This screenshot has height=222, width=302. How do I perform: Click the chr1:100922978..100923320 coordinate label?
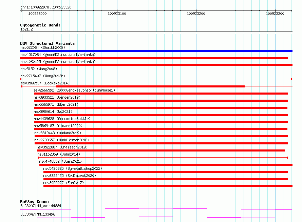click(46, 7)
